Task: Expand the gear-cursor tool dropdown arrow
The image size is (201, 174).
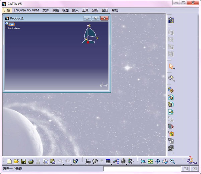Action: point(174,81)
